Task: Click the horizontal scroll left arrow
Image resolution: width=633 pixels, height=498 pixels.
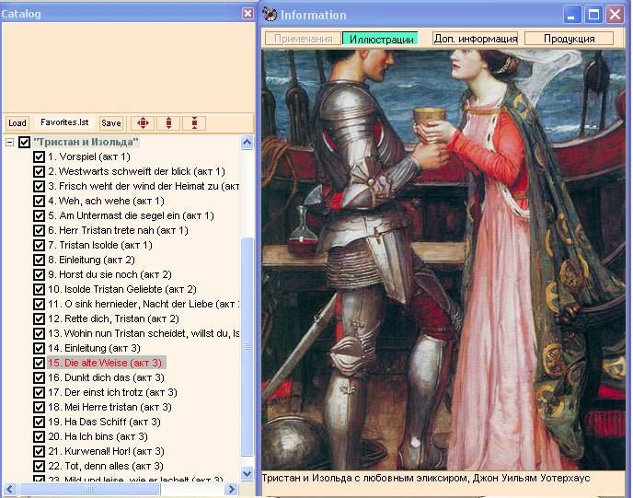Action: (10, 490)
